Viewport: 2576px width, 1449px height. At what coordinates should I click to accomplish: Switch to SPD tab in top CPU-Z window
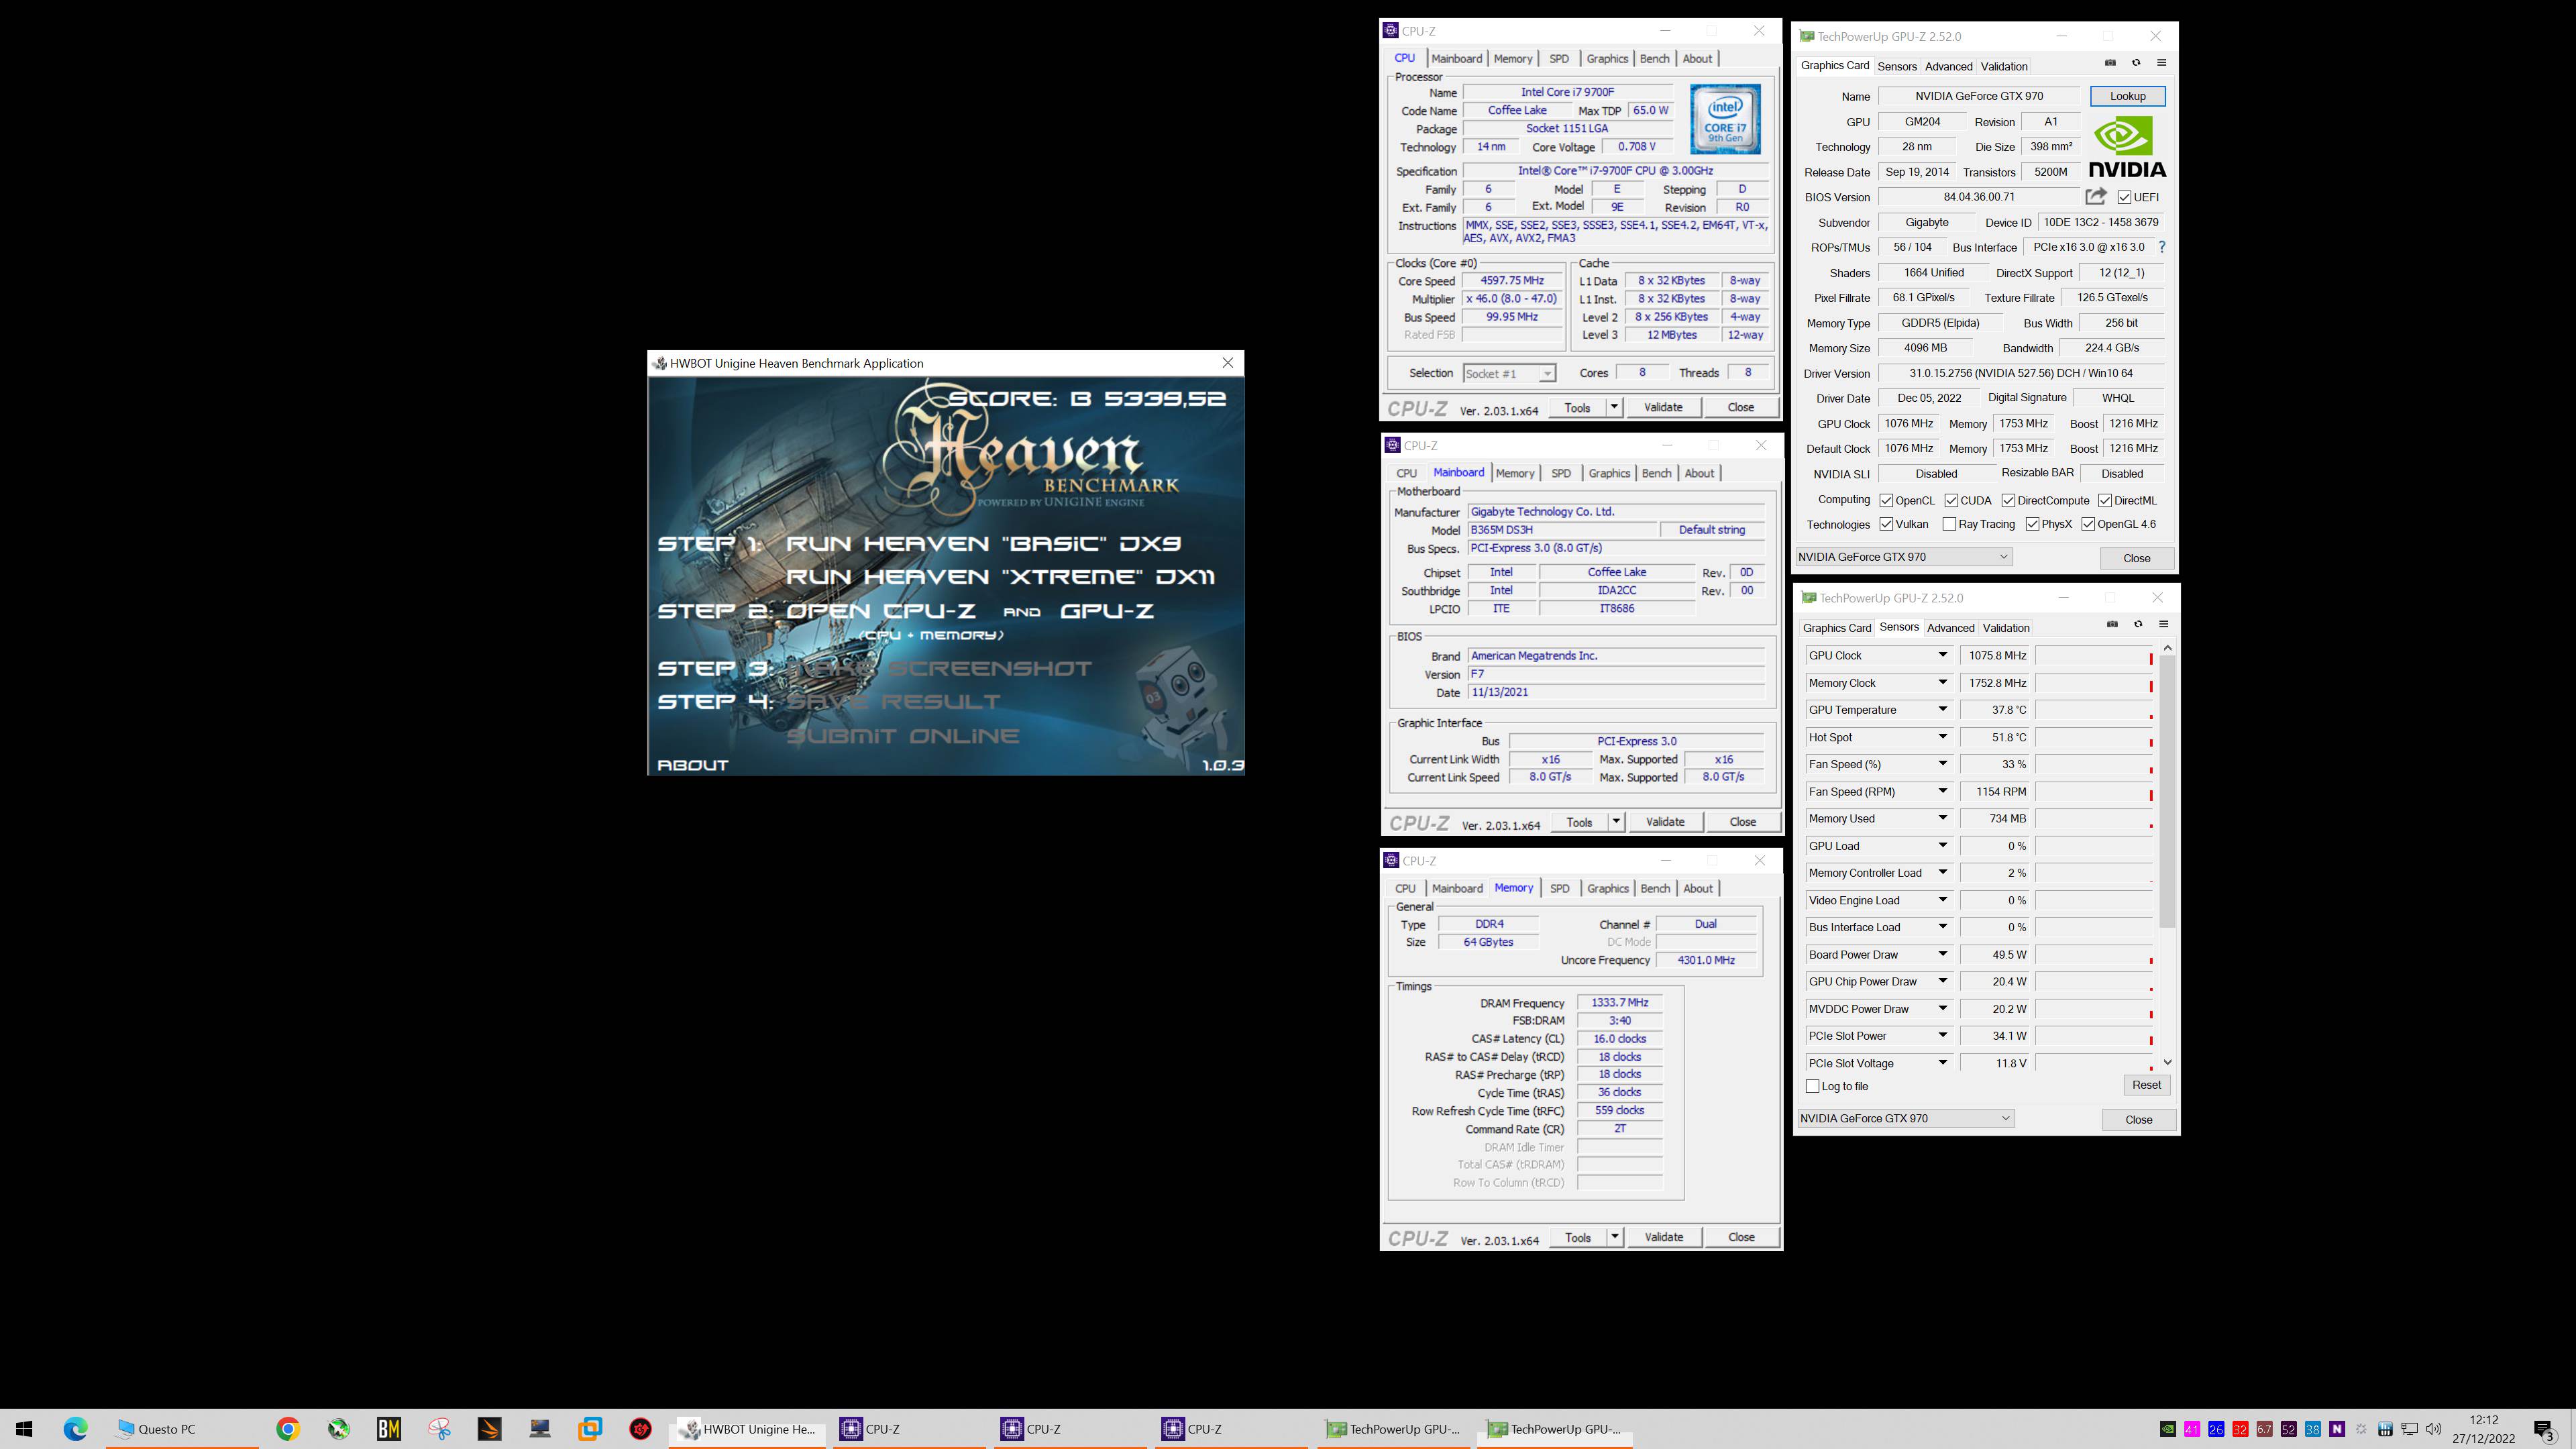[x=1559, y=59]
